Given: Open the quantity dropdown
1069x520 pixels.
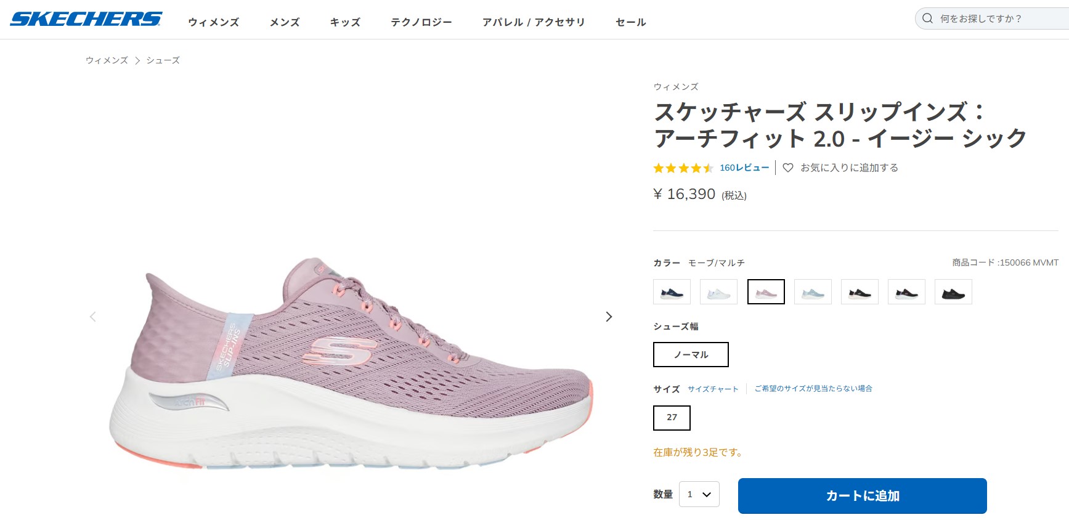Looking at the screenshot, I should 699,494.
